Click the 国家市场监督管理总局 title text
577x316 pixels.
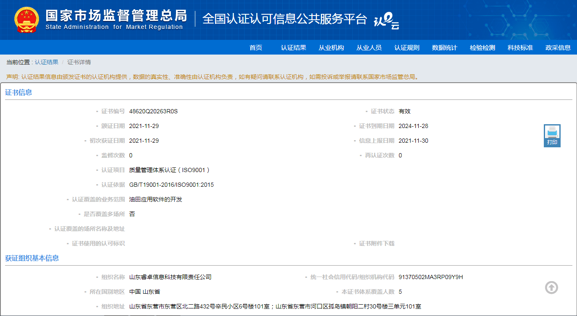pos(116,16)
